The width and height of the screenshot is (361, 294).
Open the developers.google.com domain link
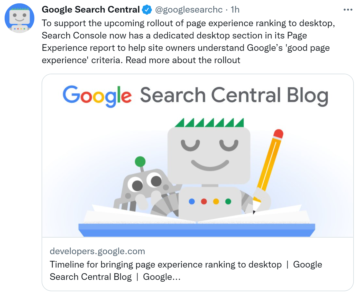coord(97,251)
